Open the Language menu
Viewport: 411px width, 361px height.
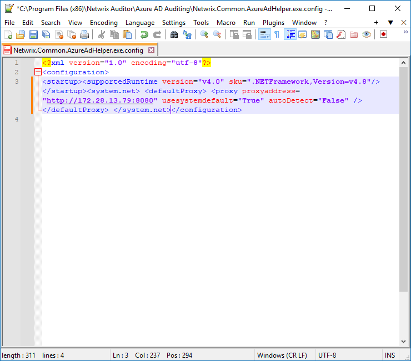pos(140,23)
